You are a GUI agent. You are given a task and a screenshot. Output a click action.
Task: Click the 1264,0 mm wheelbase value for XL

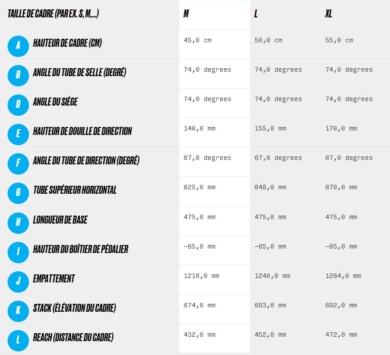(343, 276)
